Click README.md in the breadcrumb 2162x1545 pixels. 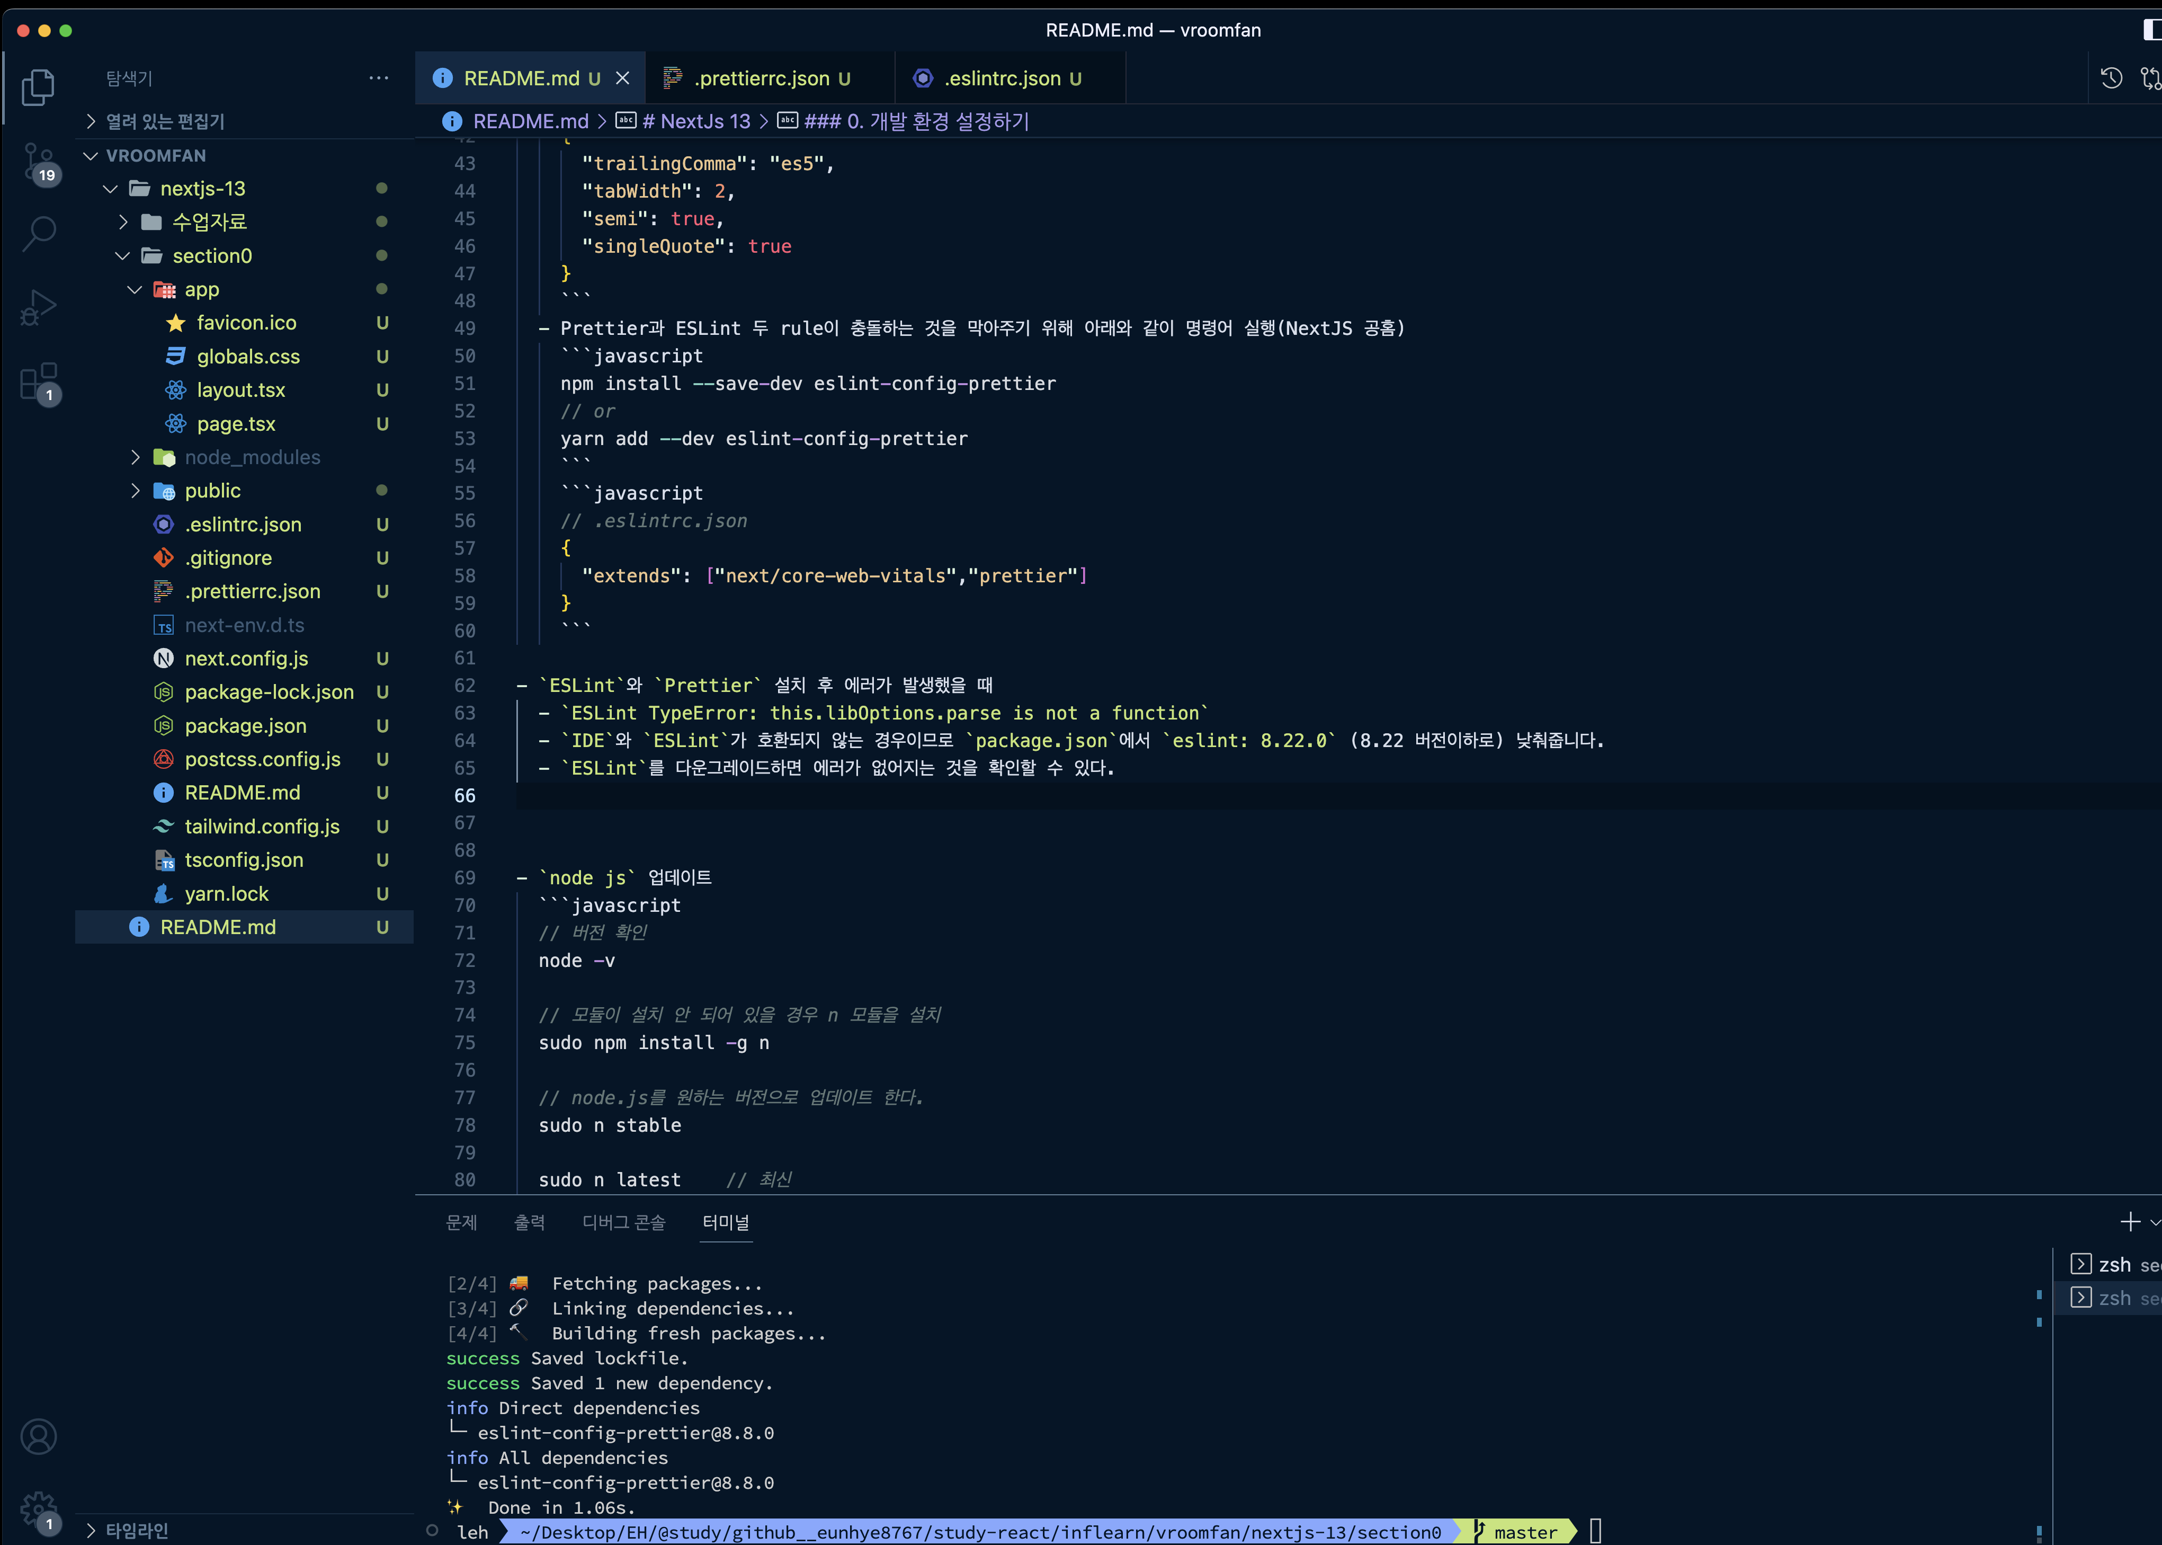pyautogui.click(x=531, y=121)
